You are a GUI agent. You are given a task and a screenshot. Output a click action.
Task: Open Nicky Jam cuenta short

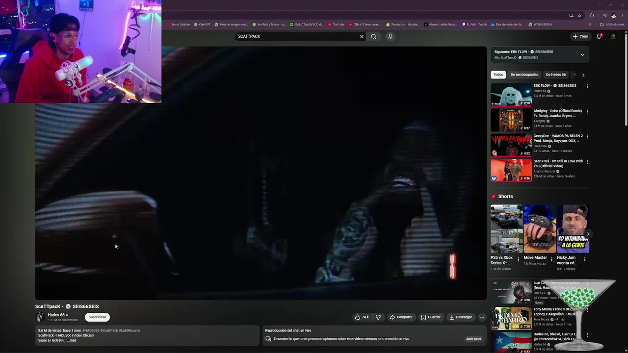[573, 229]
